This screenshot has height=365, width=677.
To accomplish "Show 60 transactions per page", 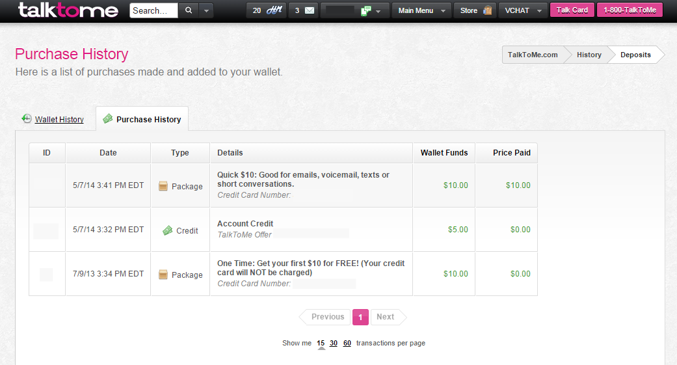I will pos(347,343).
